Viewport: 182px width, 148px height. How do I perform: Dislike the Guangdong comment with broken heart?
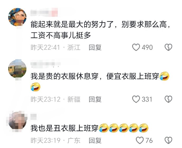point(168,140)
